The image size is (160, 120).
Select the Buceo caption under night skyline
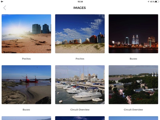[133, 59]
